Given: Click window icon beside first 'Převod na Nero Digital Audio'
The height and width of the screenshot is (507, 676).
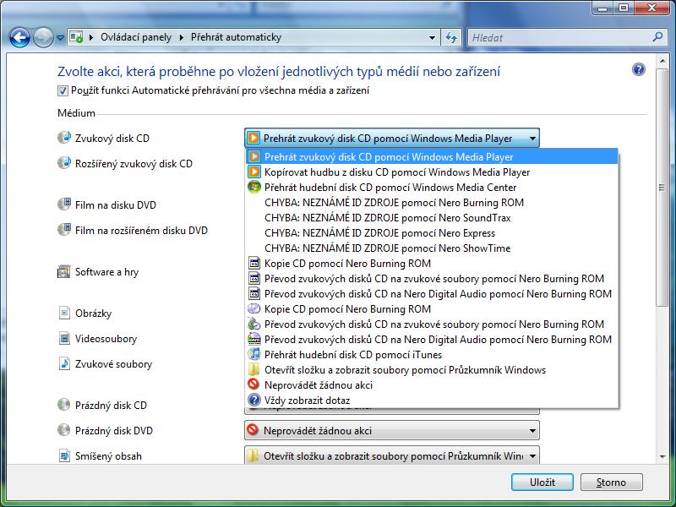Looking at the screenshot, I should pyautogui.click(x=254, y=293).
